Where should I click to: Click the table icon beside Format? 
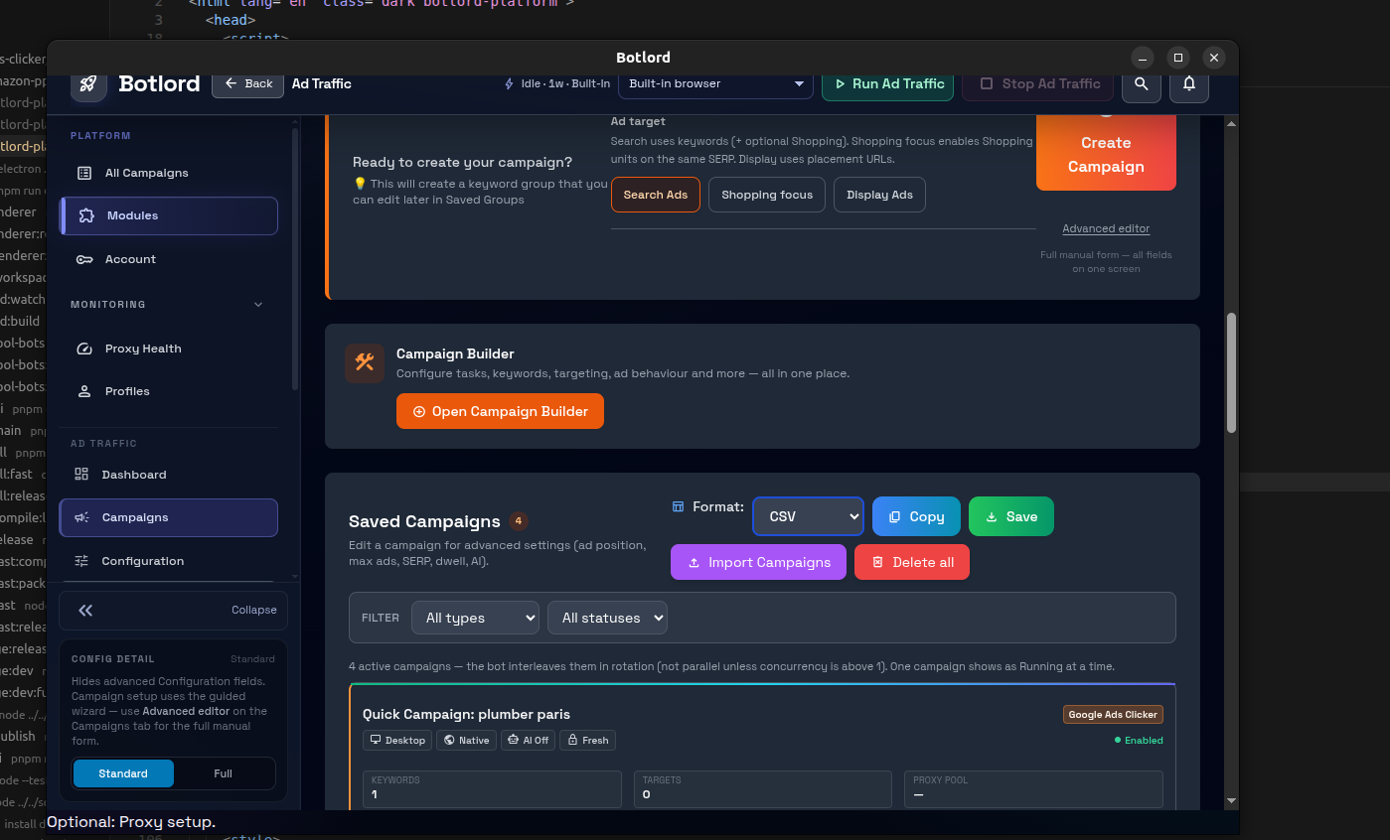679,506
